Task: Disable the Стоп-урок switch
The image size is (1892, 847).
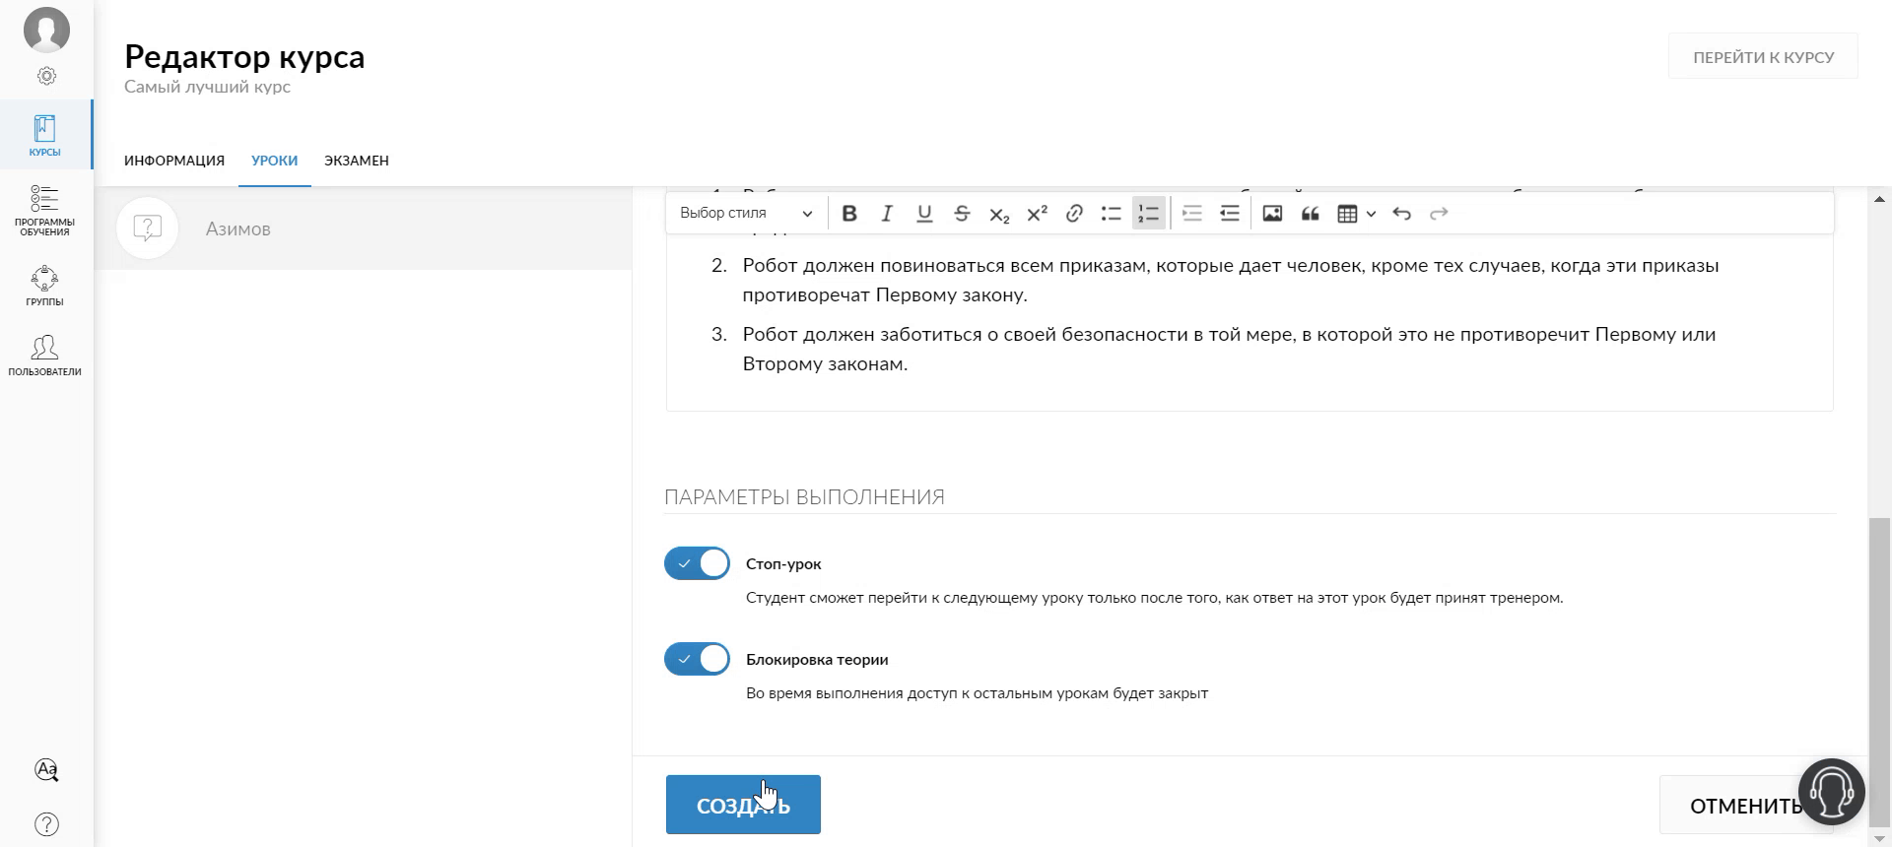Action: (698, 563)
